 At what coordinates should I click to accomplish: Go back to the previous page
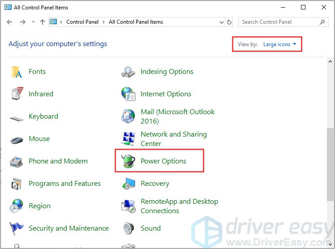(9, 22)
